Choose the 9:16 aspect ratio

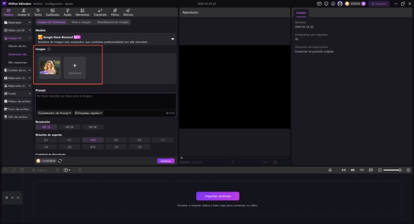click(x=93, y=147)
